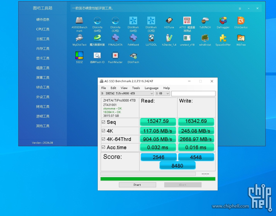Screen dimensions: 276x216
Task: Open the 1 GB test size dropdown
Action: pyautogui.click(x=163, y=93)
